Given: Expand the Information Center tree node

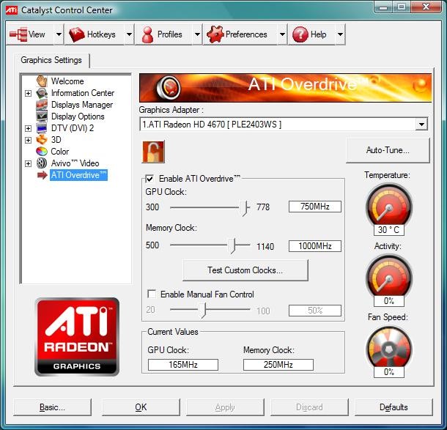Looking at the screenshot, I should 28,93.
